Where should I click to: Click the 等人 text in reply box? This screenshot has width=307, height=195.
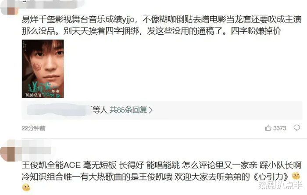100,110
